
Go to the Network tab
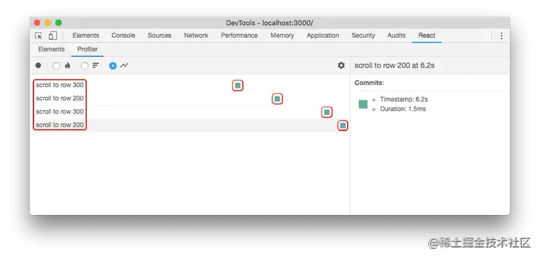pos(196,35)
